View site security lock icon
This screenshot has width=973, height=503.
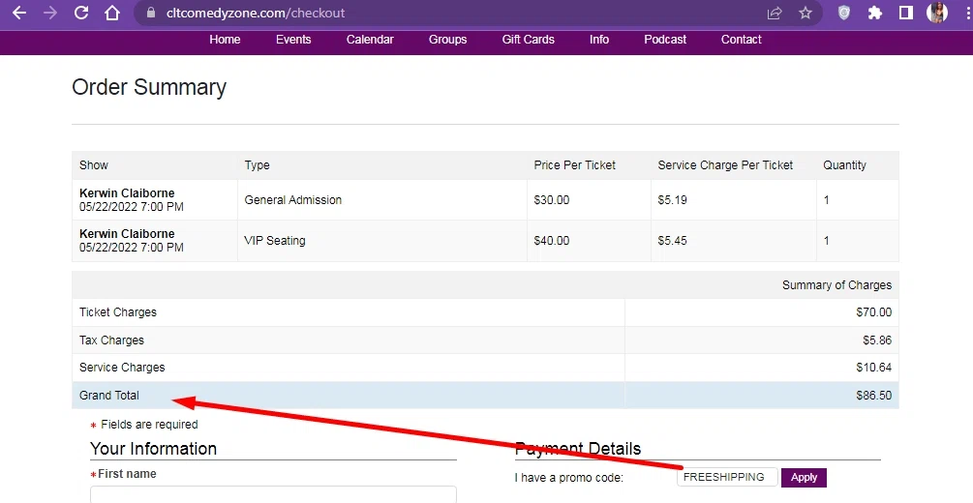click(150, 13)
